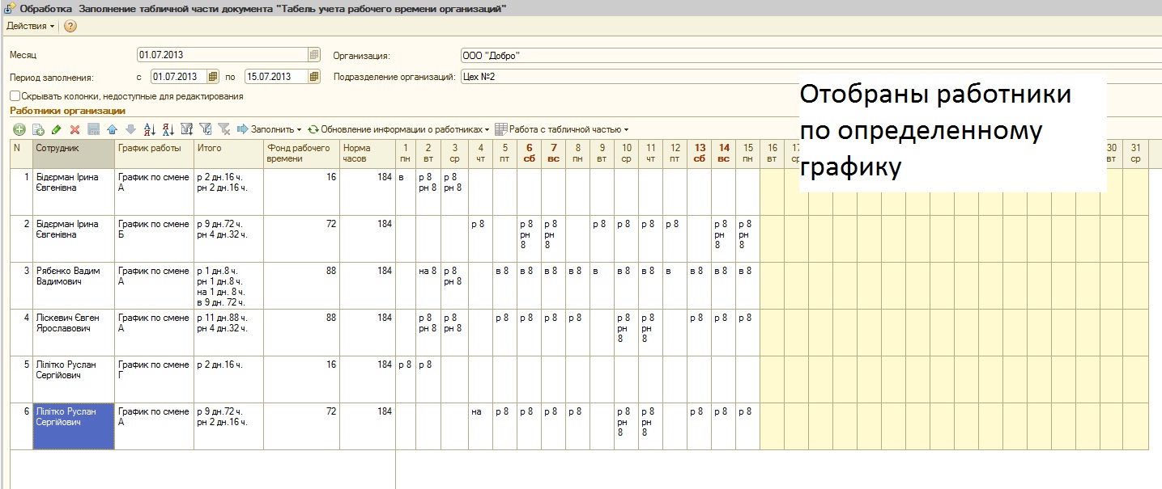
Task: Open 'Работа с табличной частью' dropdown
Action: click(x=562, y=129)
